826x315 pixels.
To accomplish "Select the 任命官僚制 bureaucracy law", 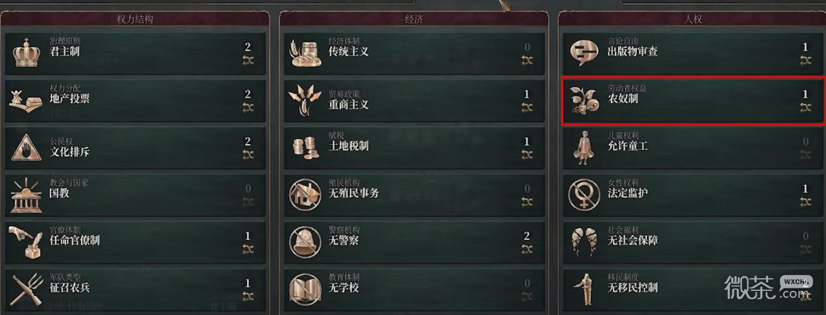I will coord(136,242).
